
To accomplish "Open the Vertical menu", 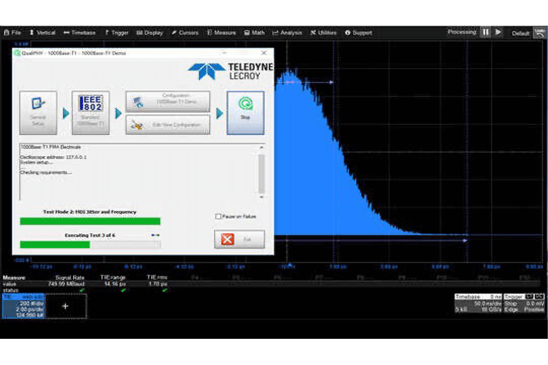I will pyautogui.click(x=42, y=33).
